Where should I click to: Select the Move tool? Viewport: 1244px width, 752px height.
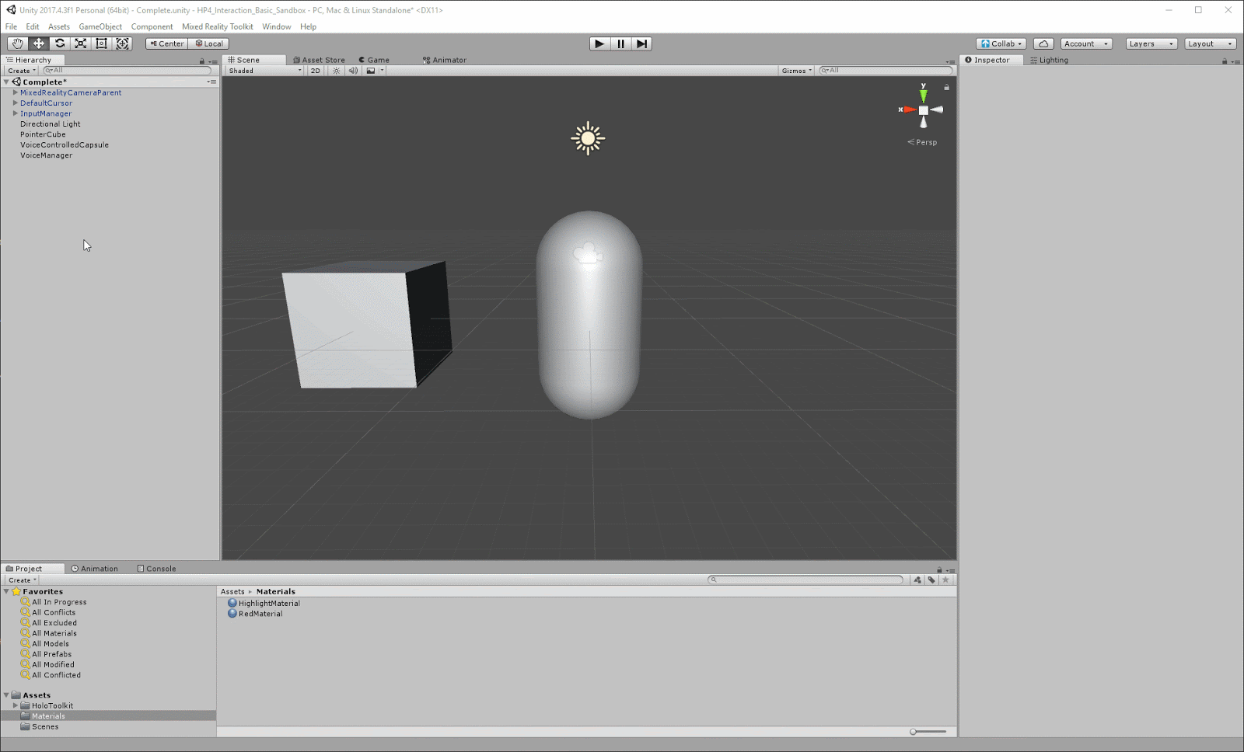38,44
